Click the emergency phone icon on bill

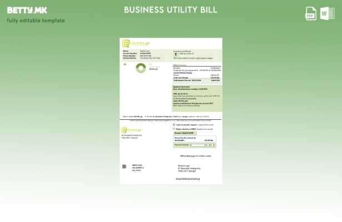[176, 54]
